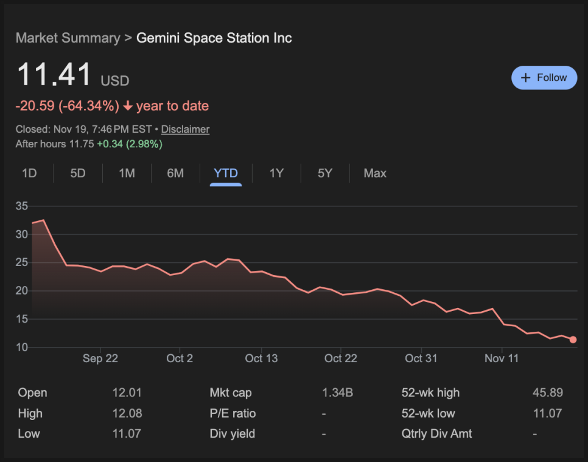Click the chart line peak near 32
Viewport: 588px width, 462px height.
[43, 220]
